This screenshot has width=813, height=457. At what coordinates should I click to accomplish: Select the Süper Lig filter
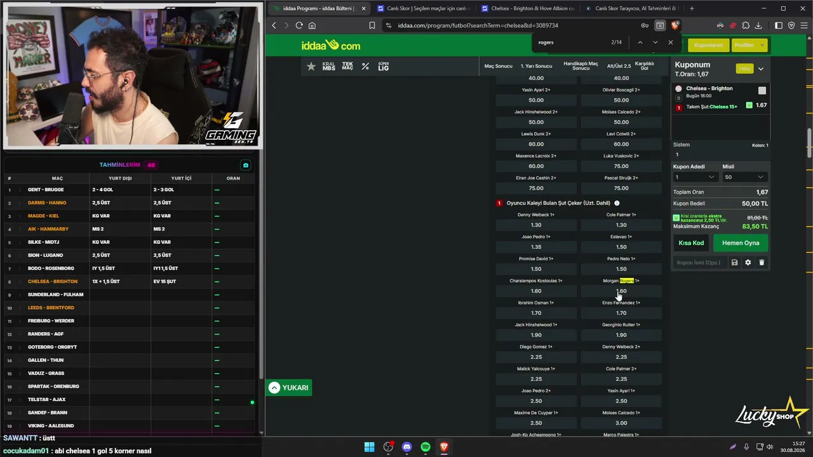384,66
